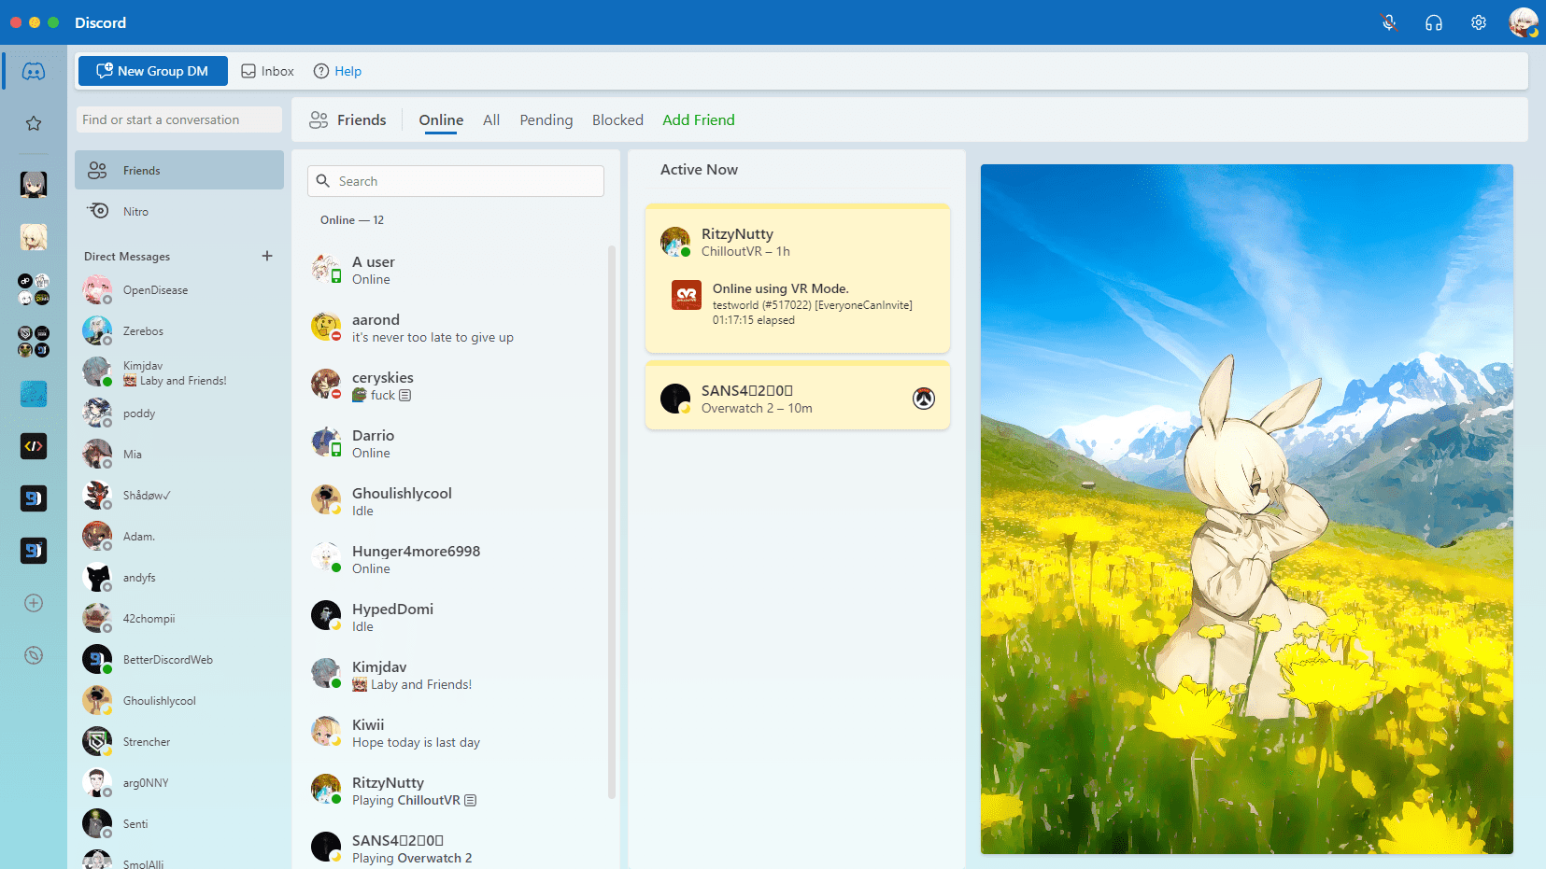The height and width of the screenshot is (869, 1546).
Task: Open the Discord home icon in sidebar
Action: [x=34, y=70]
